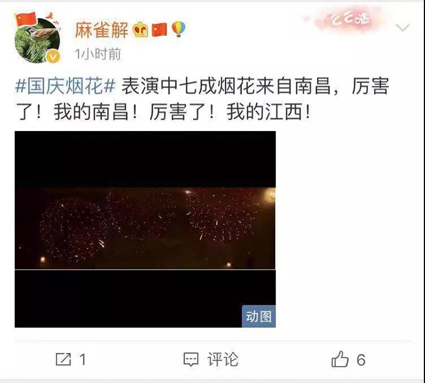Click the yellow verified V badge

point(53,56)
